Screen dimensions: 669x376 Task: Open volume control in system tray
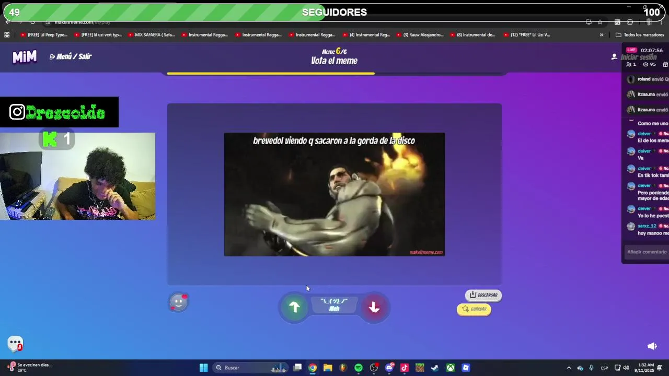(626, 368)
